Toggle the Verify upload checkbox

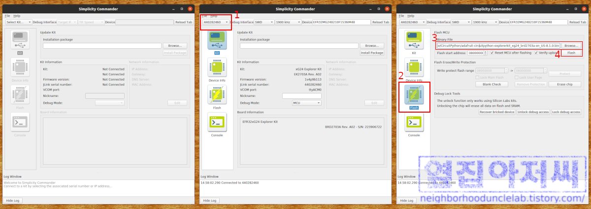pos(537,53)
